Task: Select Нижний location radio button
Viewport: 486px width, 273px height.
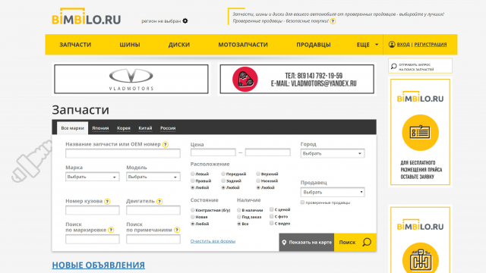Action: click(258, 180)
